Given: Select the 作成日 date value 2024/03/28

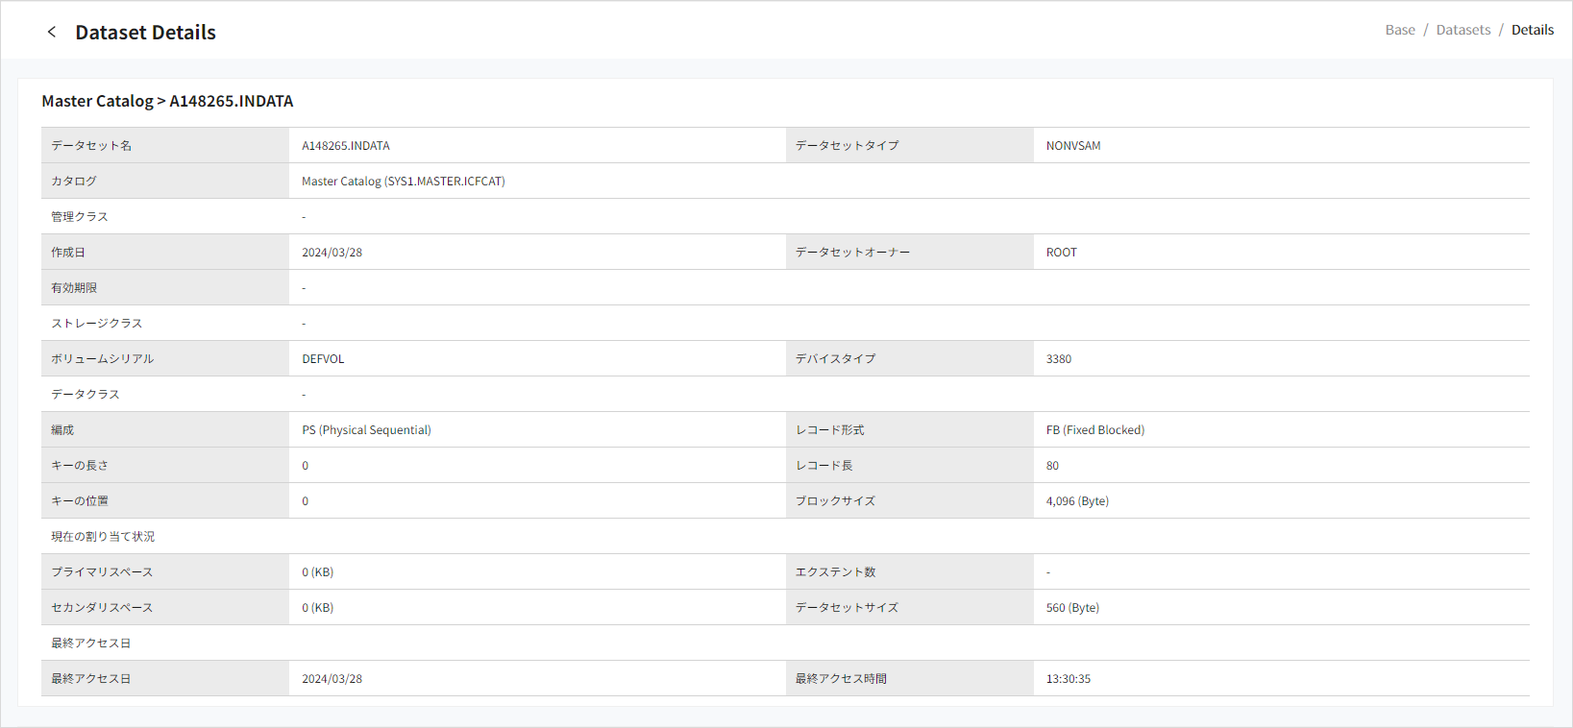Looking at the screenshot, I should [x=332, y=253].
